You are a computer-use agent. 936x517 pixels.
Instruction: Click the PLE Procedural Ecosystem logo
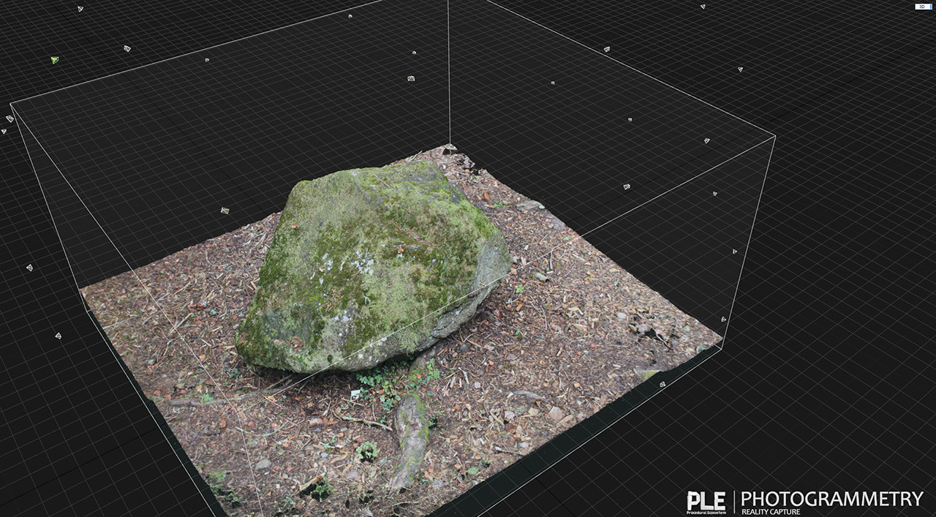[707, 502]
